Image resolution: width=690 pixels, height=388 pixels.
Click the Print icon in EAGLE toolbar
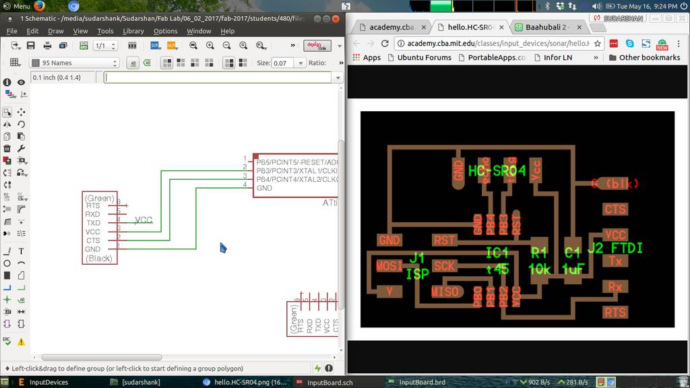[x=47, y=46]
